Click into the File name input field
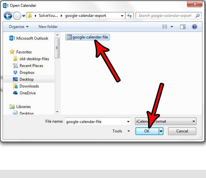 (96, 122)
